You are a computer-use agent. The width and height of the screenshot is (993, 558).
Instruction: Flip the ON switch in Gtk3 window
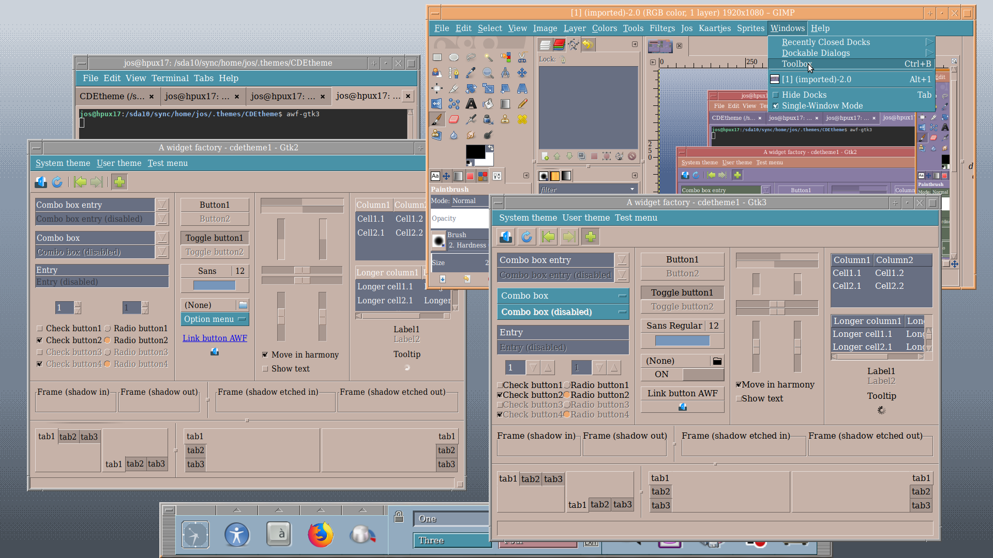tap(682, 375)
